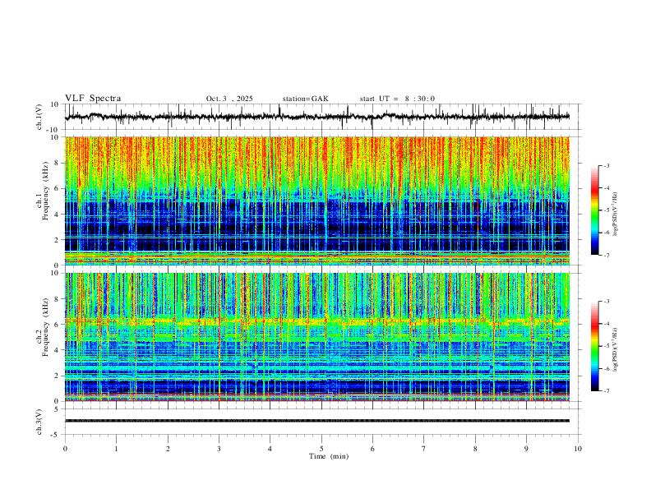
Task: Click the ch.1 spectrogram color scale bar
Action: [x=595, y=210]
